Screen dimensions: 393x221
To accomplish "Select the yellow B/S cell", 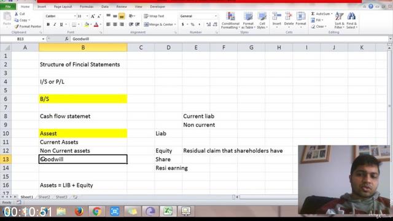I will click(x=83, y=99).
